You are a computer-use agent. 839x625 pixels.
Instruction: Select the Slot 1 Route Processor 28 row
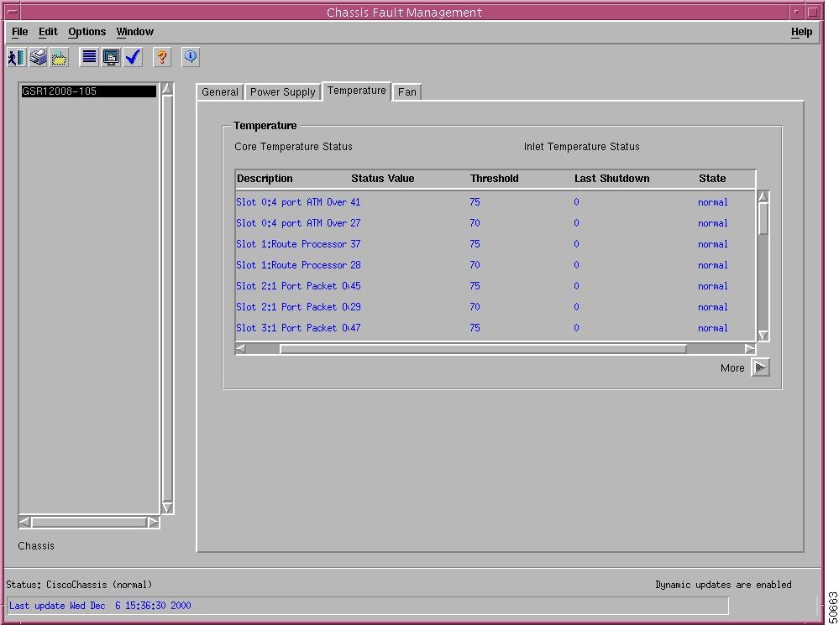(495, 264)
